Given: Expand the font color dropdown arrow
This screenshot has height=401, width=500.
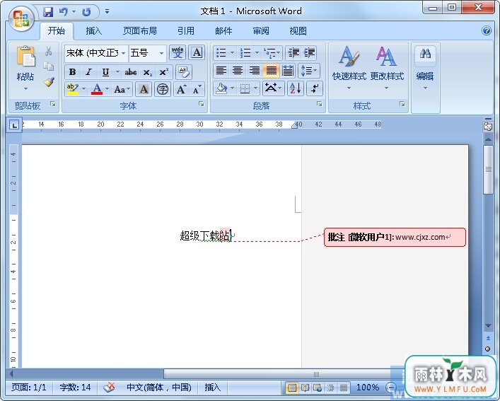Looking at the screenshot, I should coord(107,89).
